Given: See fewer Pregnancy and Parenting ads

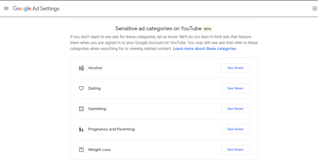Looking at the screenshot, I should coord(235,129).
